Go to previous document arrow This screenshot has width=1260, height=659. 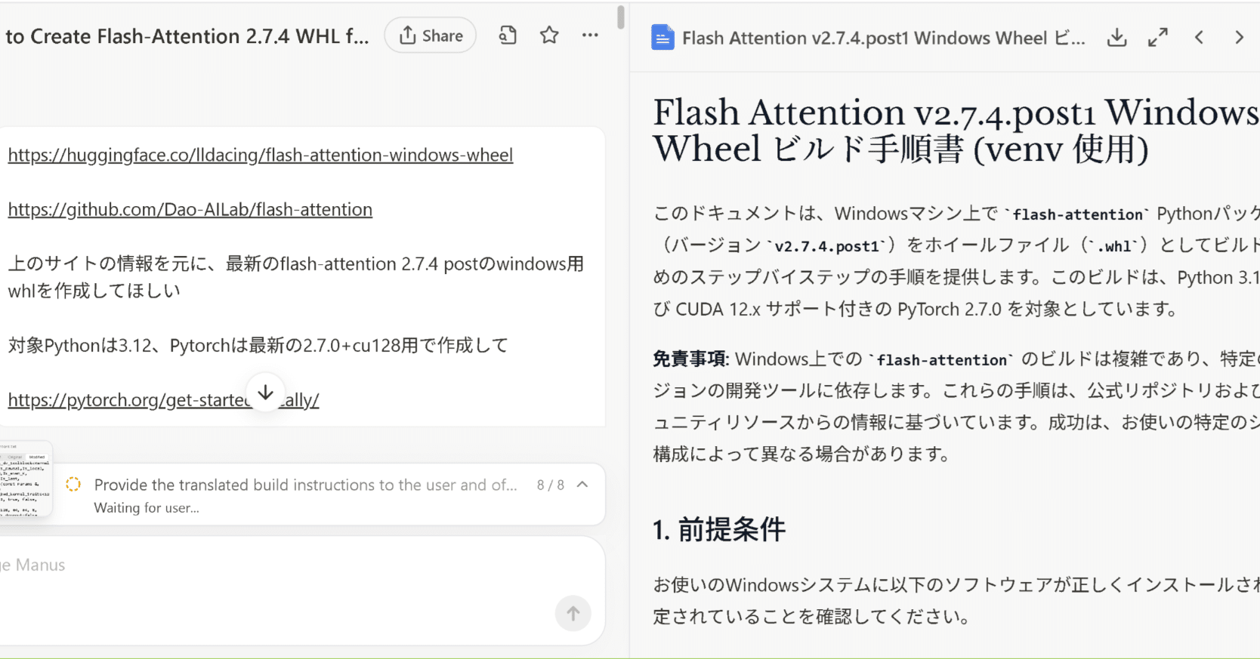click(x=1199, y=38)
